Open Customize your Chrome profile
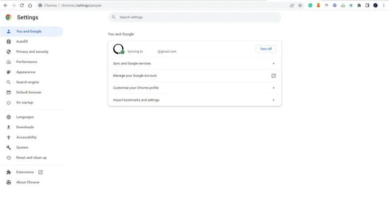Image resolution: width=389 pixels, height=220 pixels. [x=194, y=88]
